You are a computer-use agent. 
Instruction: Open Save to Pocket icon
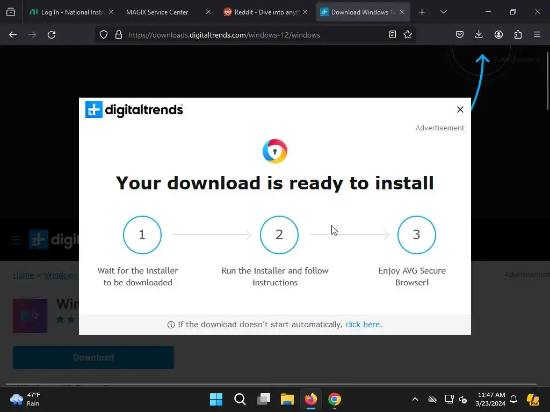pyautogui.click(x=460, y=35)
